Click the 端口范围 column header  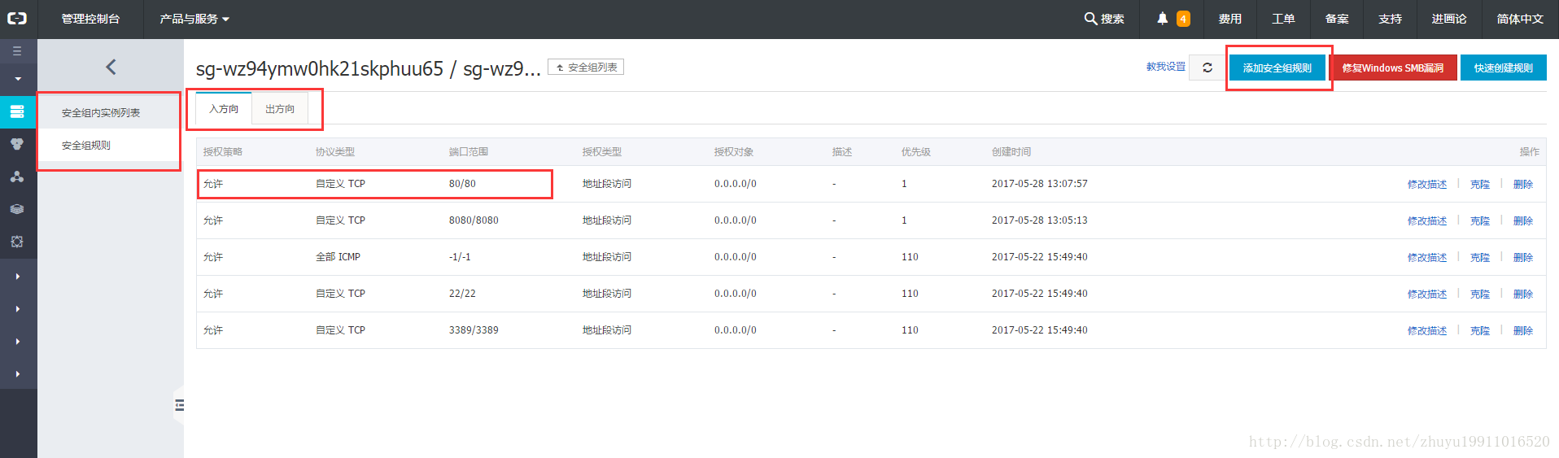[469, 151]
